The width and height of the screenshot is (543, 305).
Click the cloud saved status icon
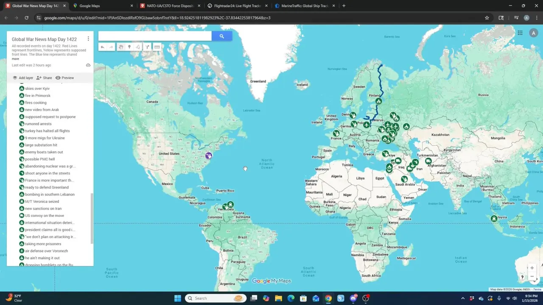tap(88, 65)
